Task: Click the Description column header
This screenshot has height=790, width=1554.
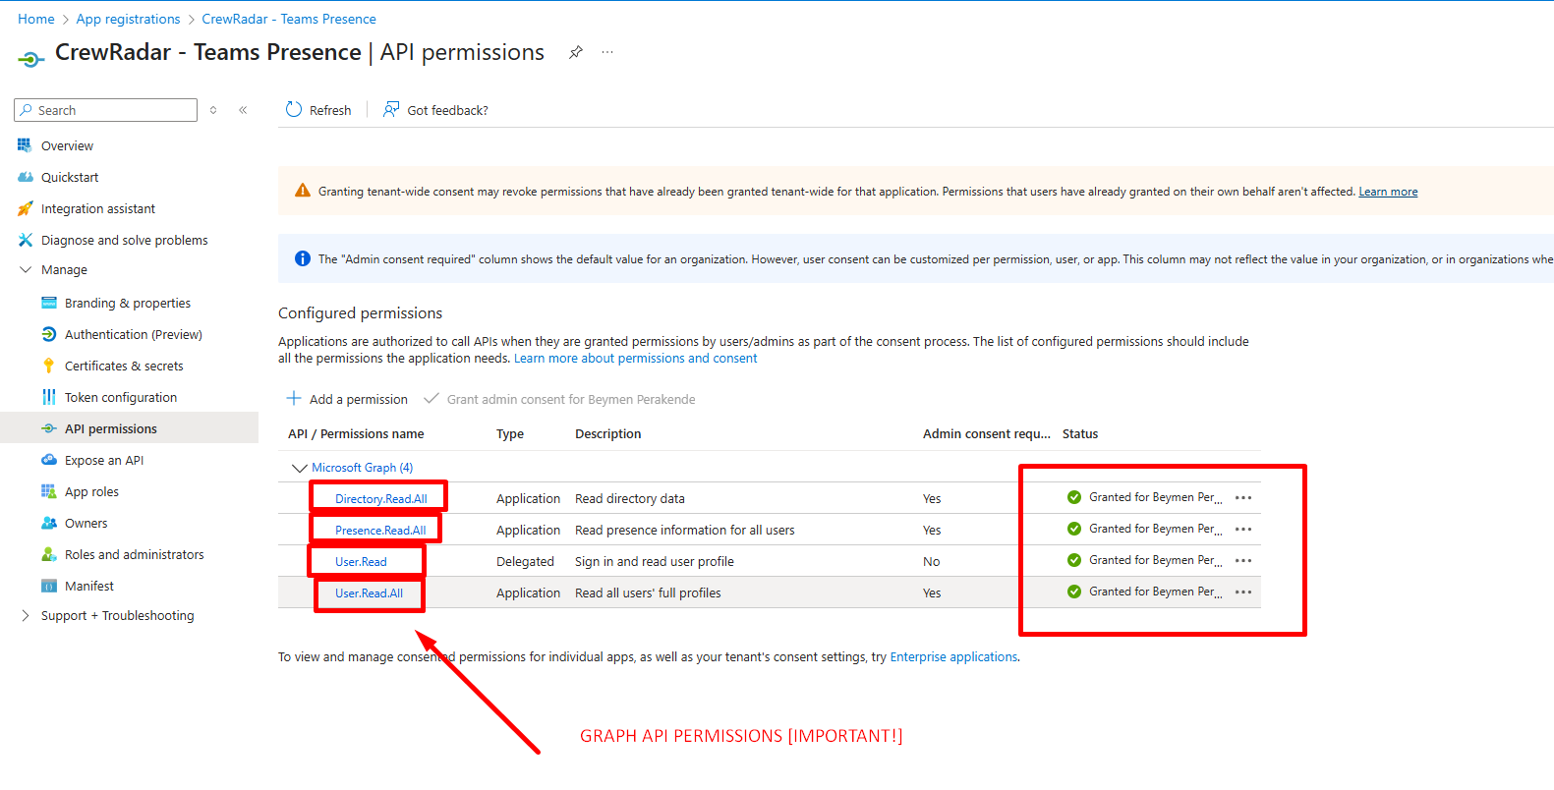Action: tap(607, 433)
